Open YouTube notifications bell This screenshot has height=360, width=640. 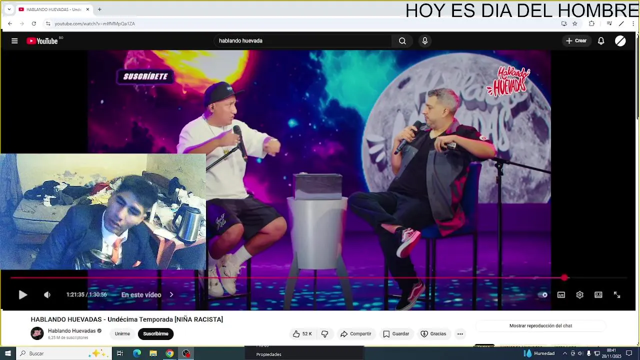pos(601,41)
